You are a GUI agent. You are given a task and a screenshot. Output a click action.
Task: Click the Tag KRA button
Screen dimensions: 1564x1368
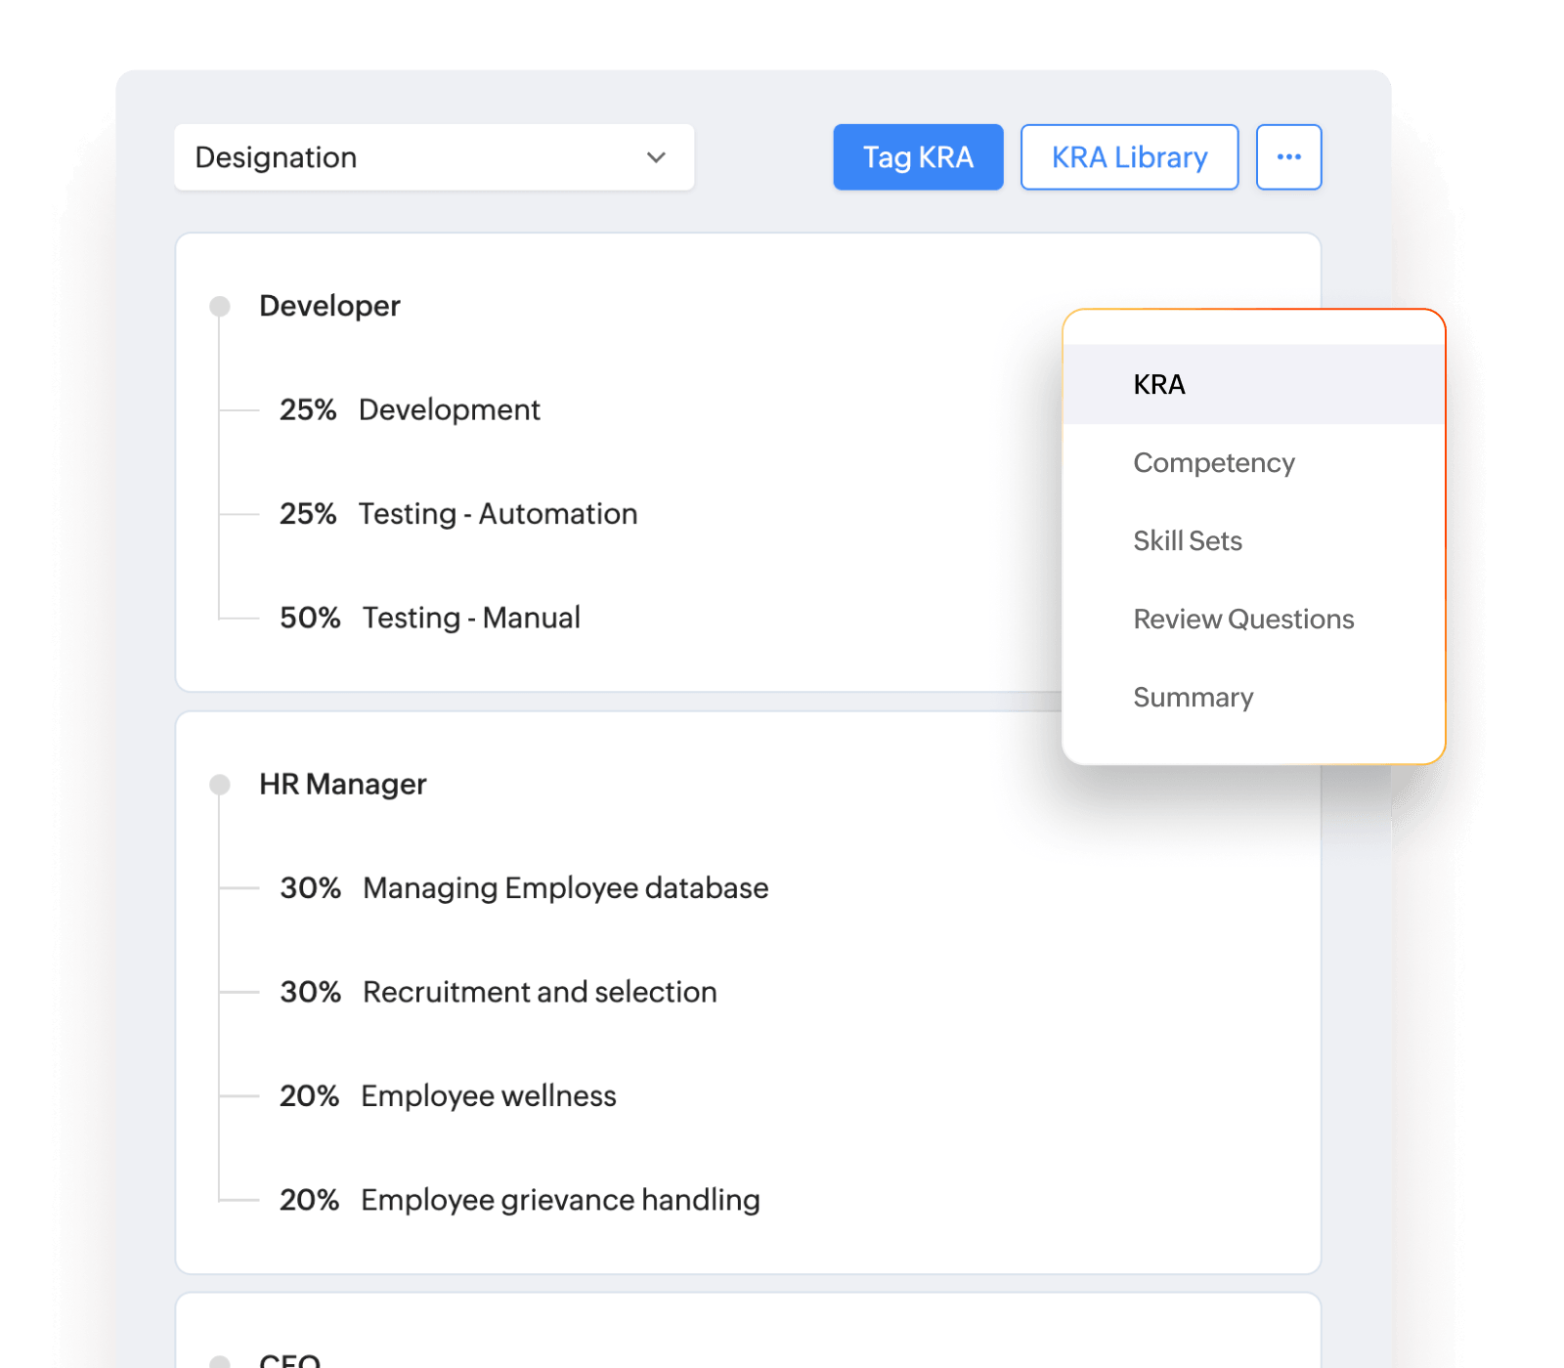click(x=917, y=156)
